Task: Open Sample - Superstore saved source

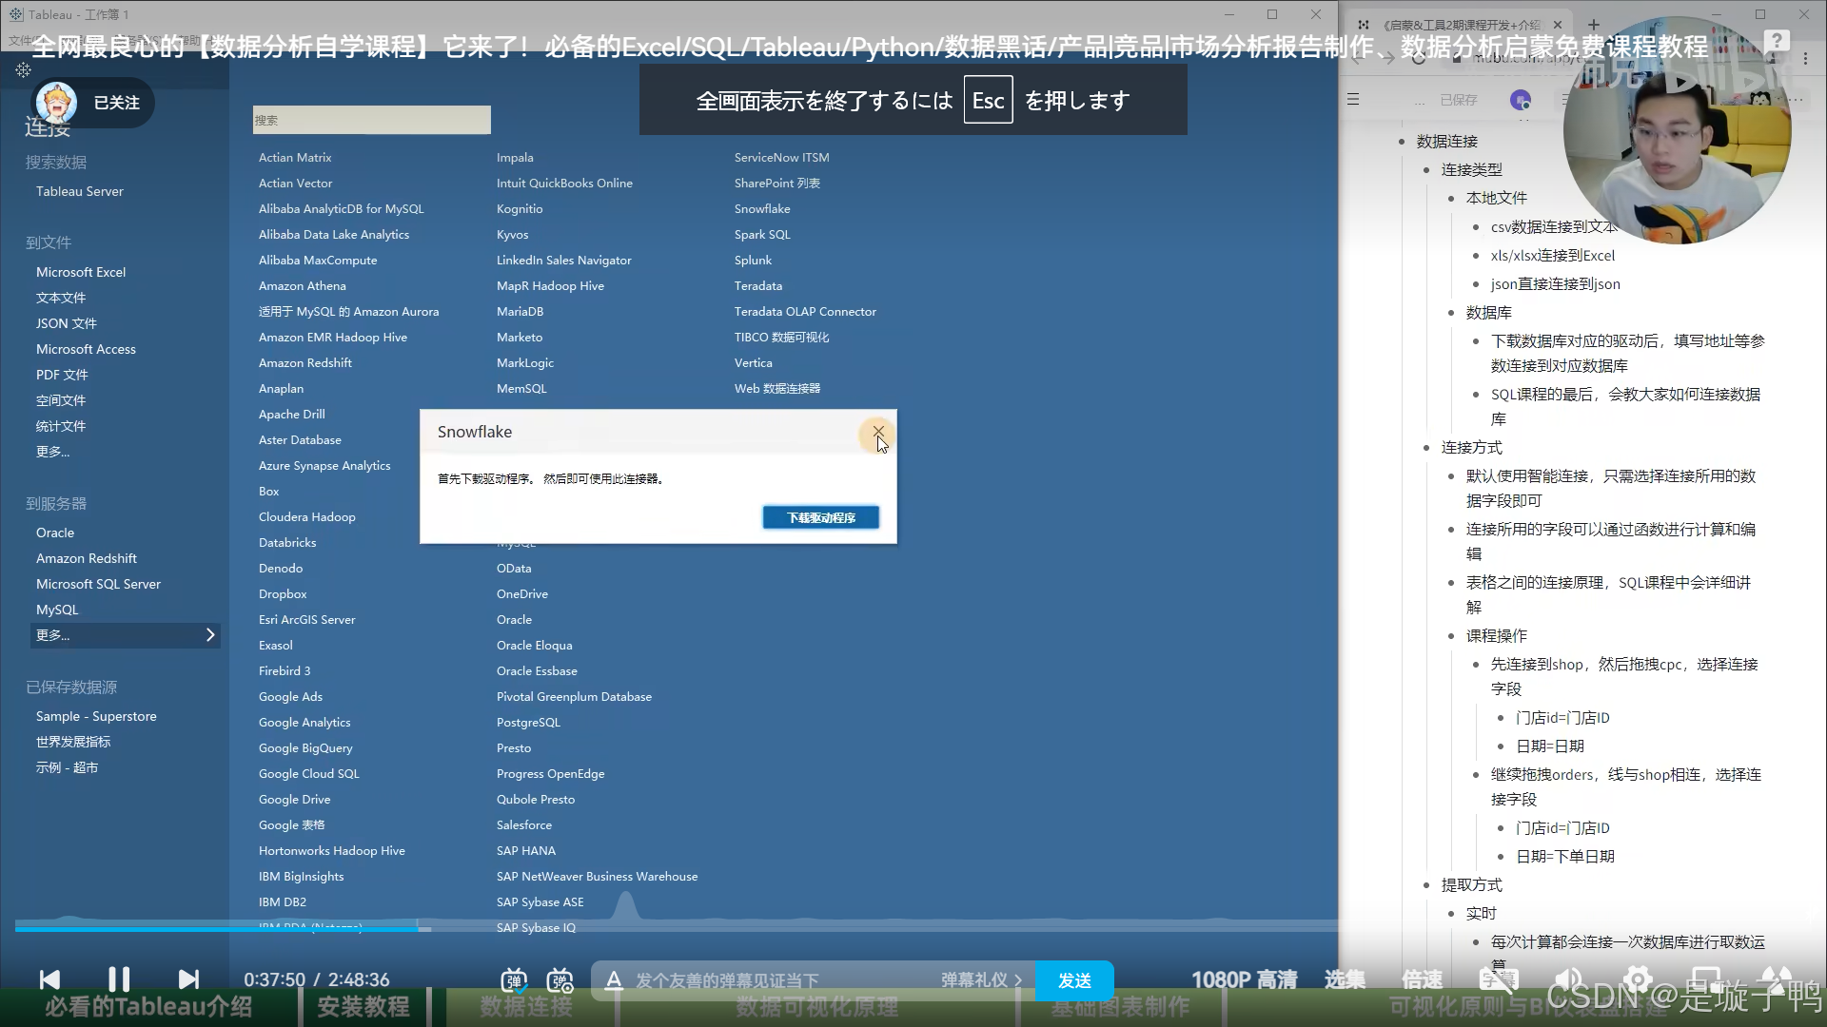Action: [x=96, y=716]
